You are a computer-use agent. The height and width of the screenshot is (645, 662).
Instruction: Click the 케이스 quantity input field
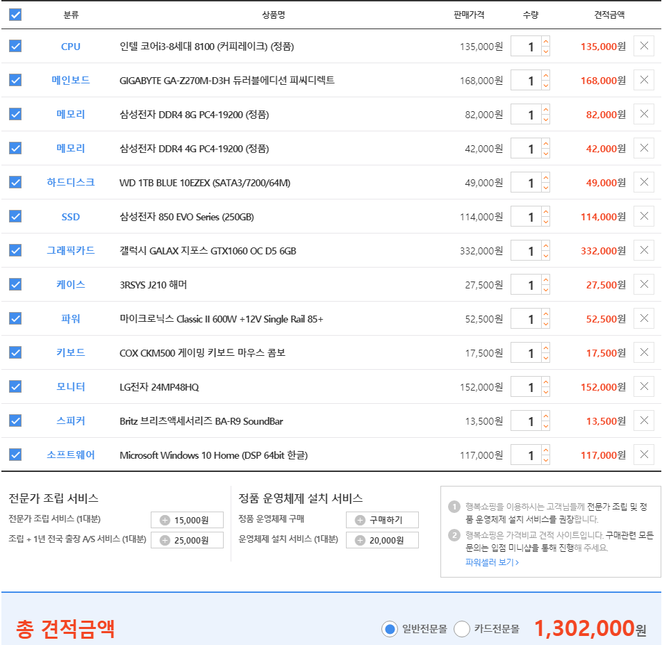pyautogui.click(x=526, y=285)
